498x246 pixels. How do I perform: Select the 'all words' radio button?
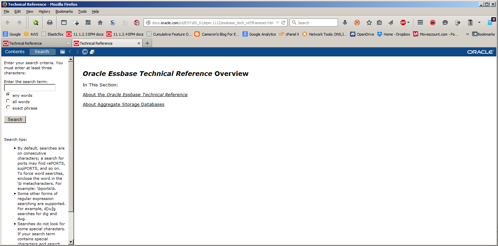(x=8, y=101)
